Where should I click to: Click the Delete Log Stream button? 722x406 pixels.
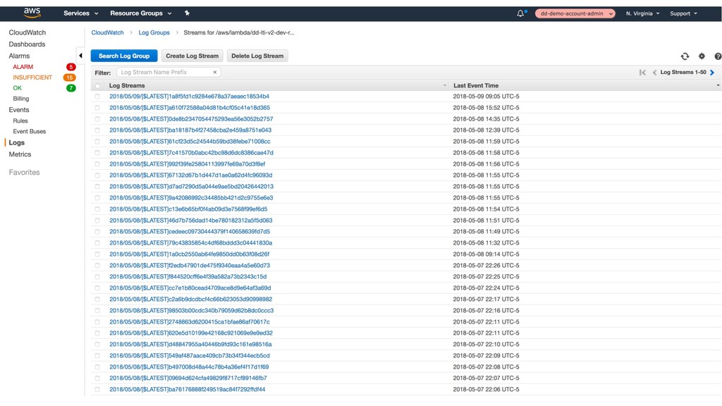(257, 56)
